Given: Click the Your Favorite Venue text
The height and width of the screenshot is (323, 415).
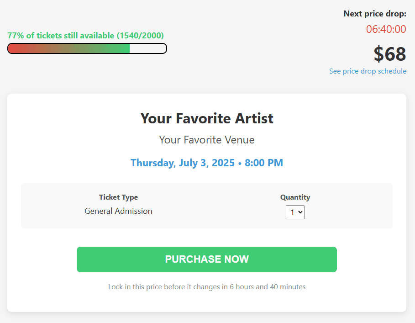Looking at the screenshot, I should click(206, 140).
